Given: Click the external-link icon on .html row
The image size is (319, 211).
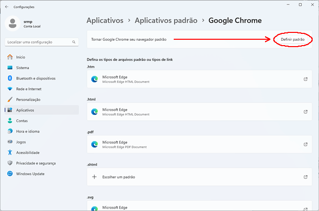Looking at the screenshot, I should click(x=305, y=112).
